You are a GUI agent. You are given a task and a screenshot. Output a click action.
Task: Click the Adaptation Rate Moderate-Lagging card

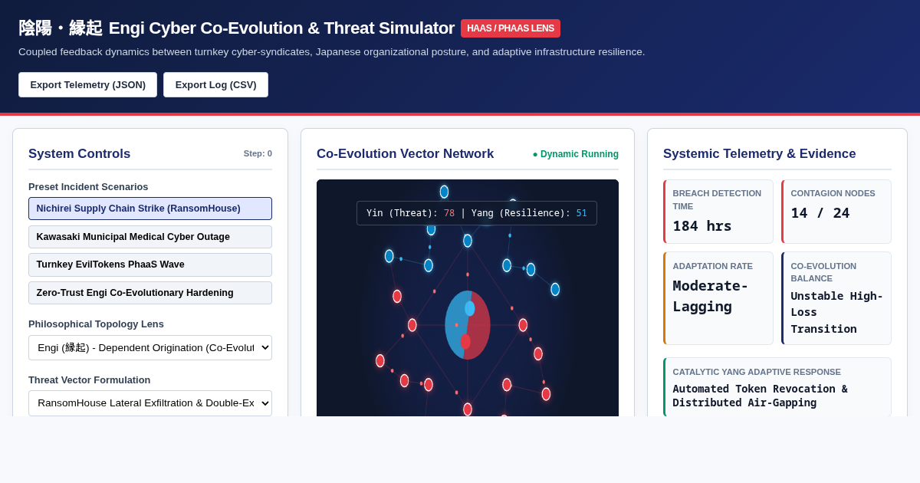click(718, 298)
